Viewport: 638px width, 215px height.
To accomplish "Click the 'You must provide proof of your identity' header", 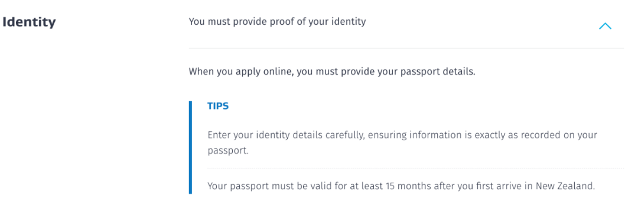I will pos(277,22).
